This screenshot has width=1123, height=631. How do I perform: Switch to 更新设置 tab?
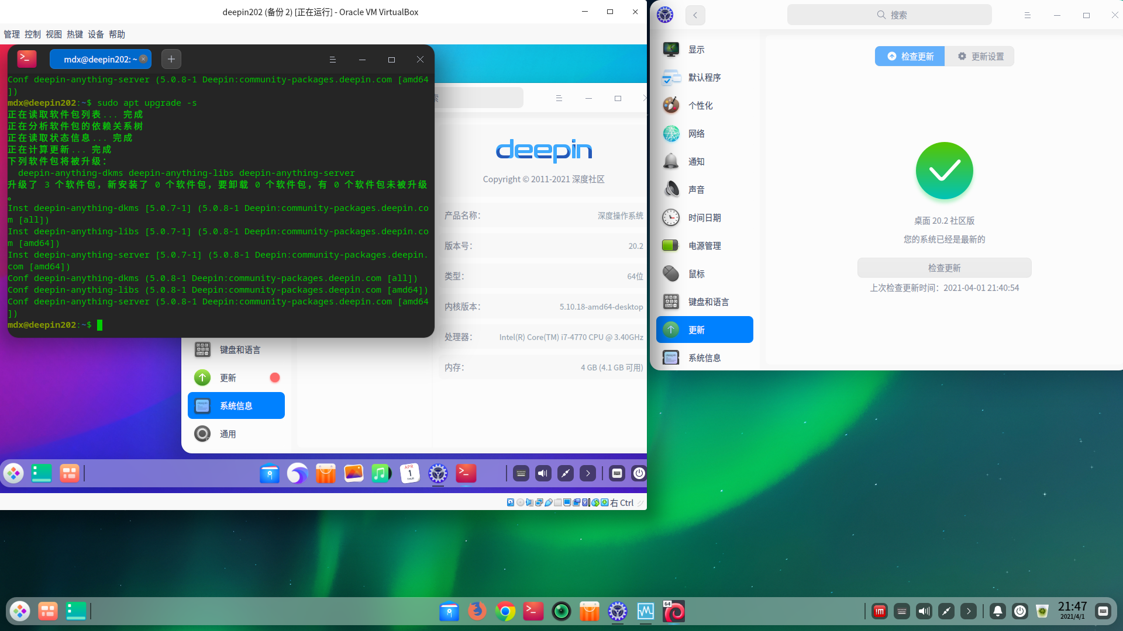980,57
